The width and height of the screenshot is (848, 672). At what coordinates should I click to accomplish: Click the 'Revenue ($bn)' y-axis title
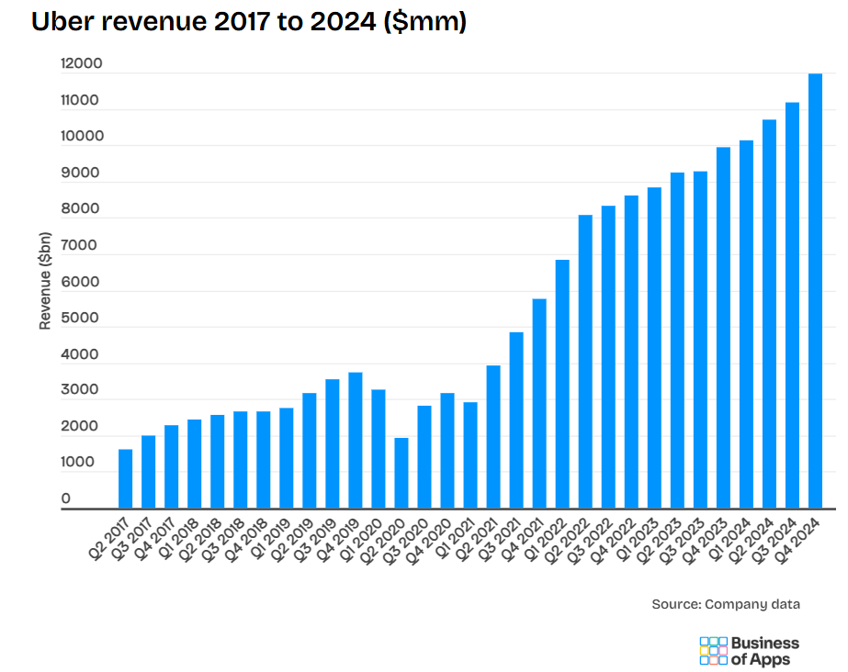(x=45, y=281)
